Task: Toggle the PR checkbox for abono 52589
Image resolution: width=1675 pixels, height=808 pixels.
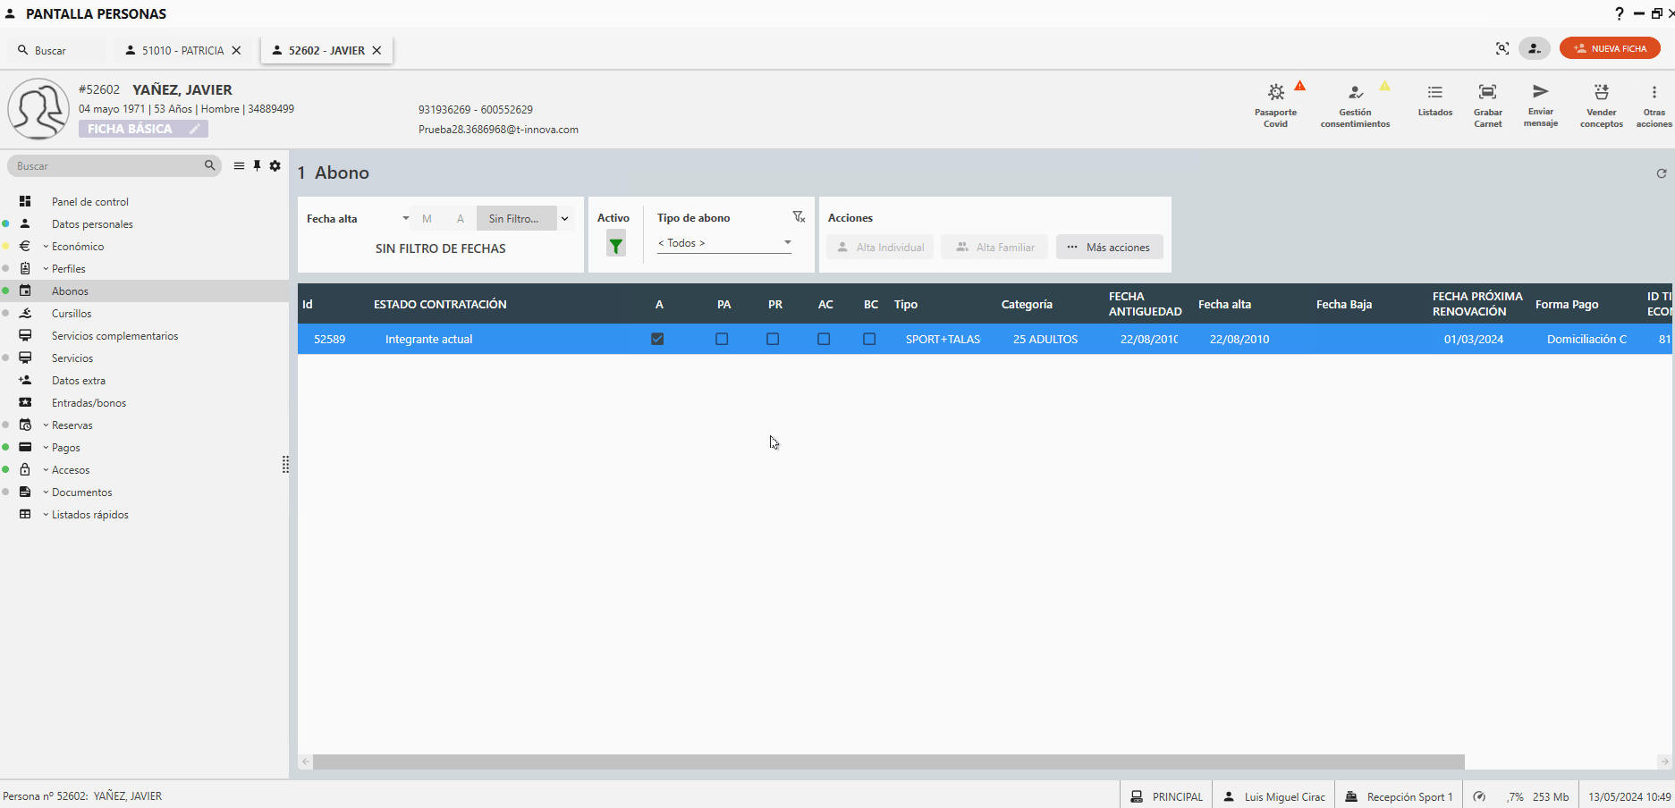Action: tap(773, 339)
